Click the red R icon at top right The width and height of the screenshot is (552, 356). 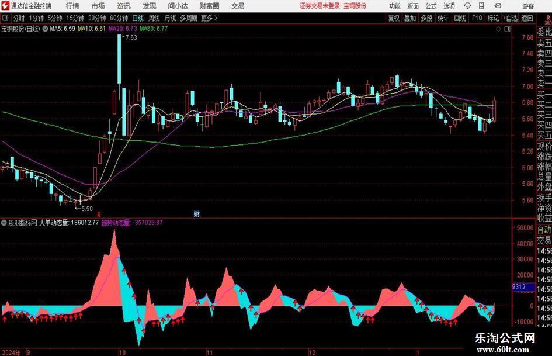(548, 18)
